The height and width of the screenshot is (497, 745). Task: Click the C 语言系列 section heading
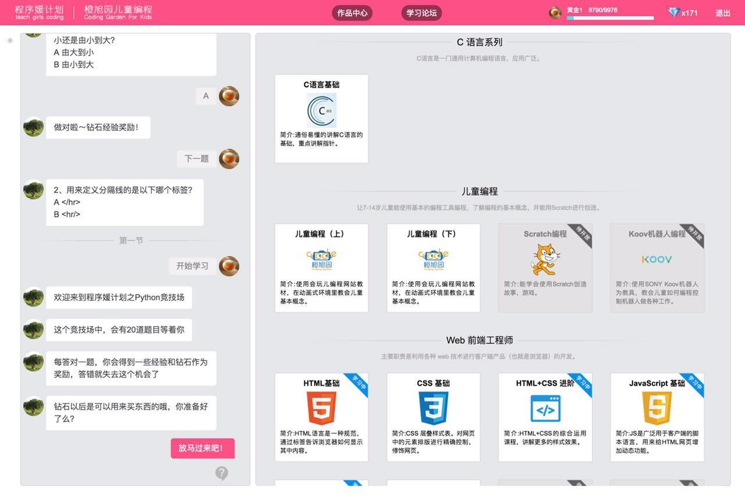pyautogui.click(x=480, y=42)
